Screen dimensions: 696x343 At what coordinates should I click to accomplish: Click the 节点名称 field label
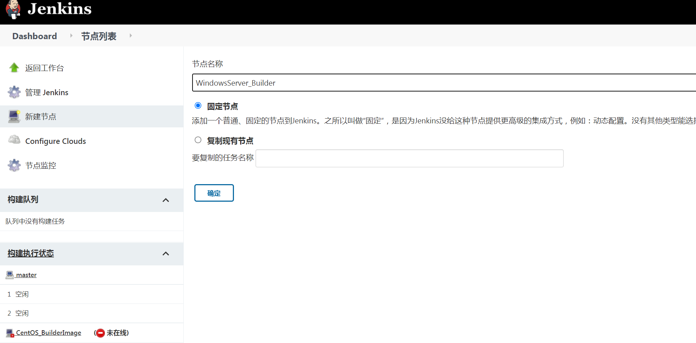[x=208, y=64]
